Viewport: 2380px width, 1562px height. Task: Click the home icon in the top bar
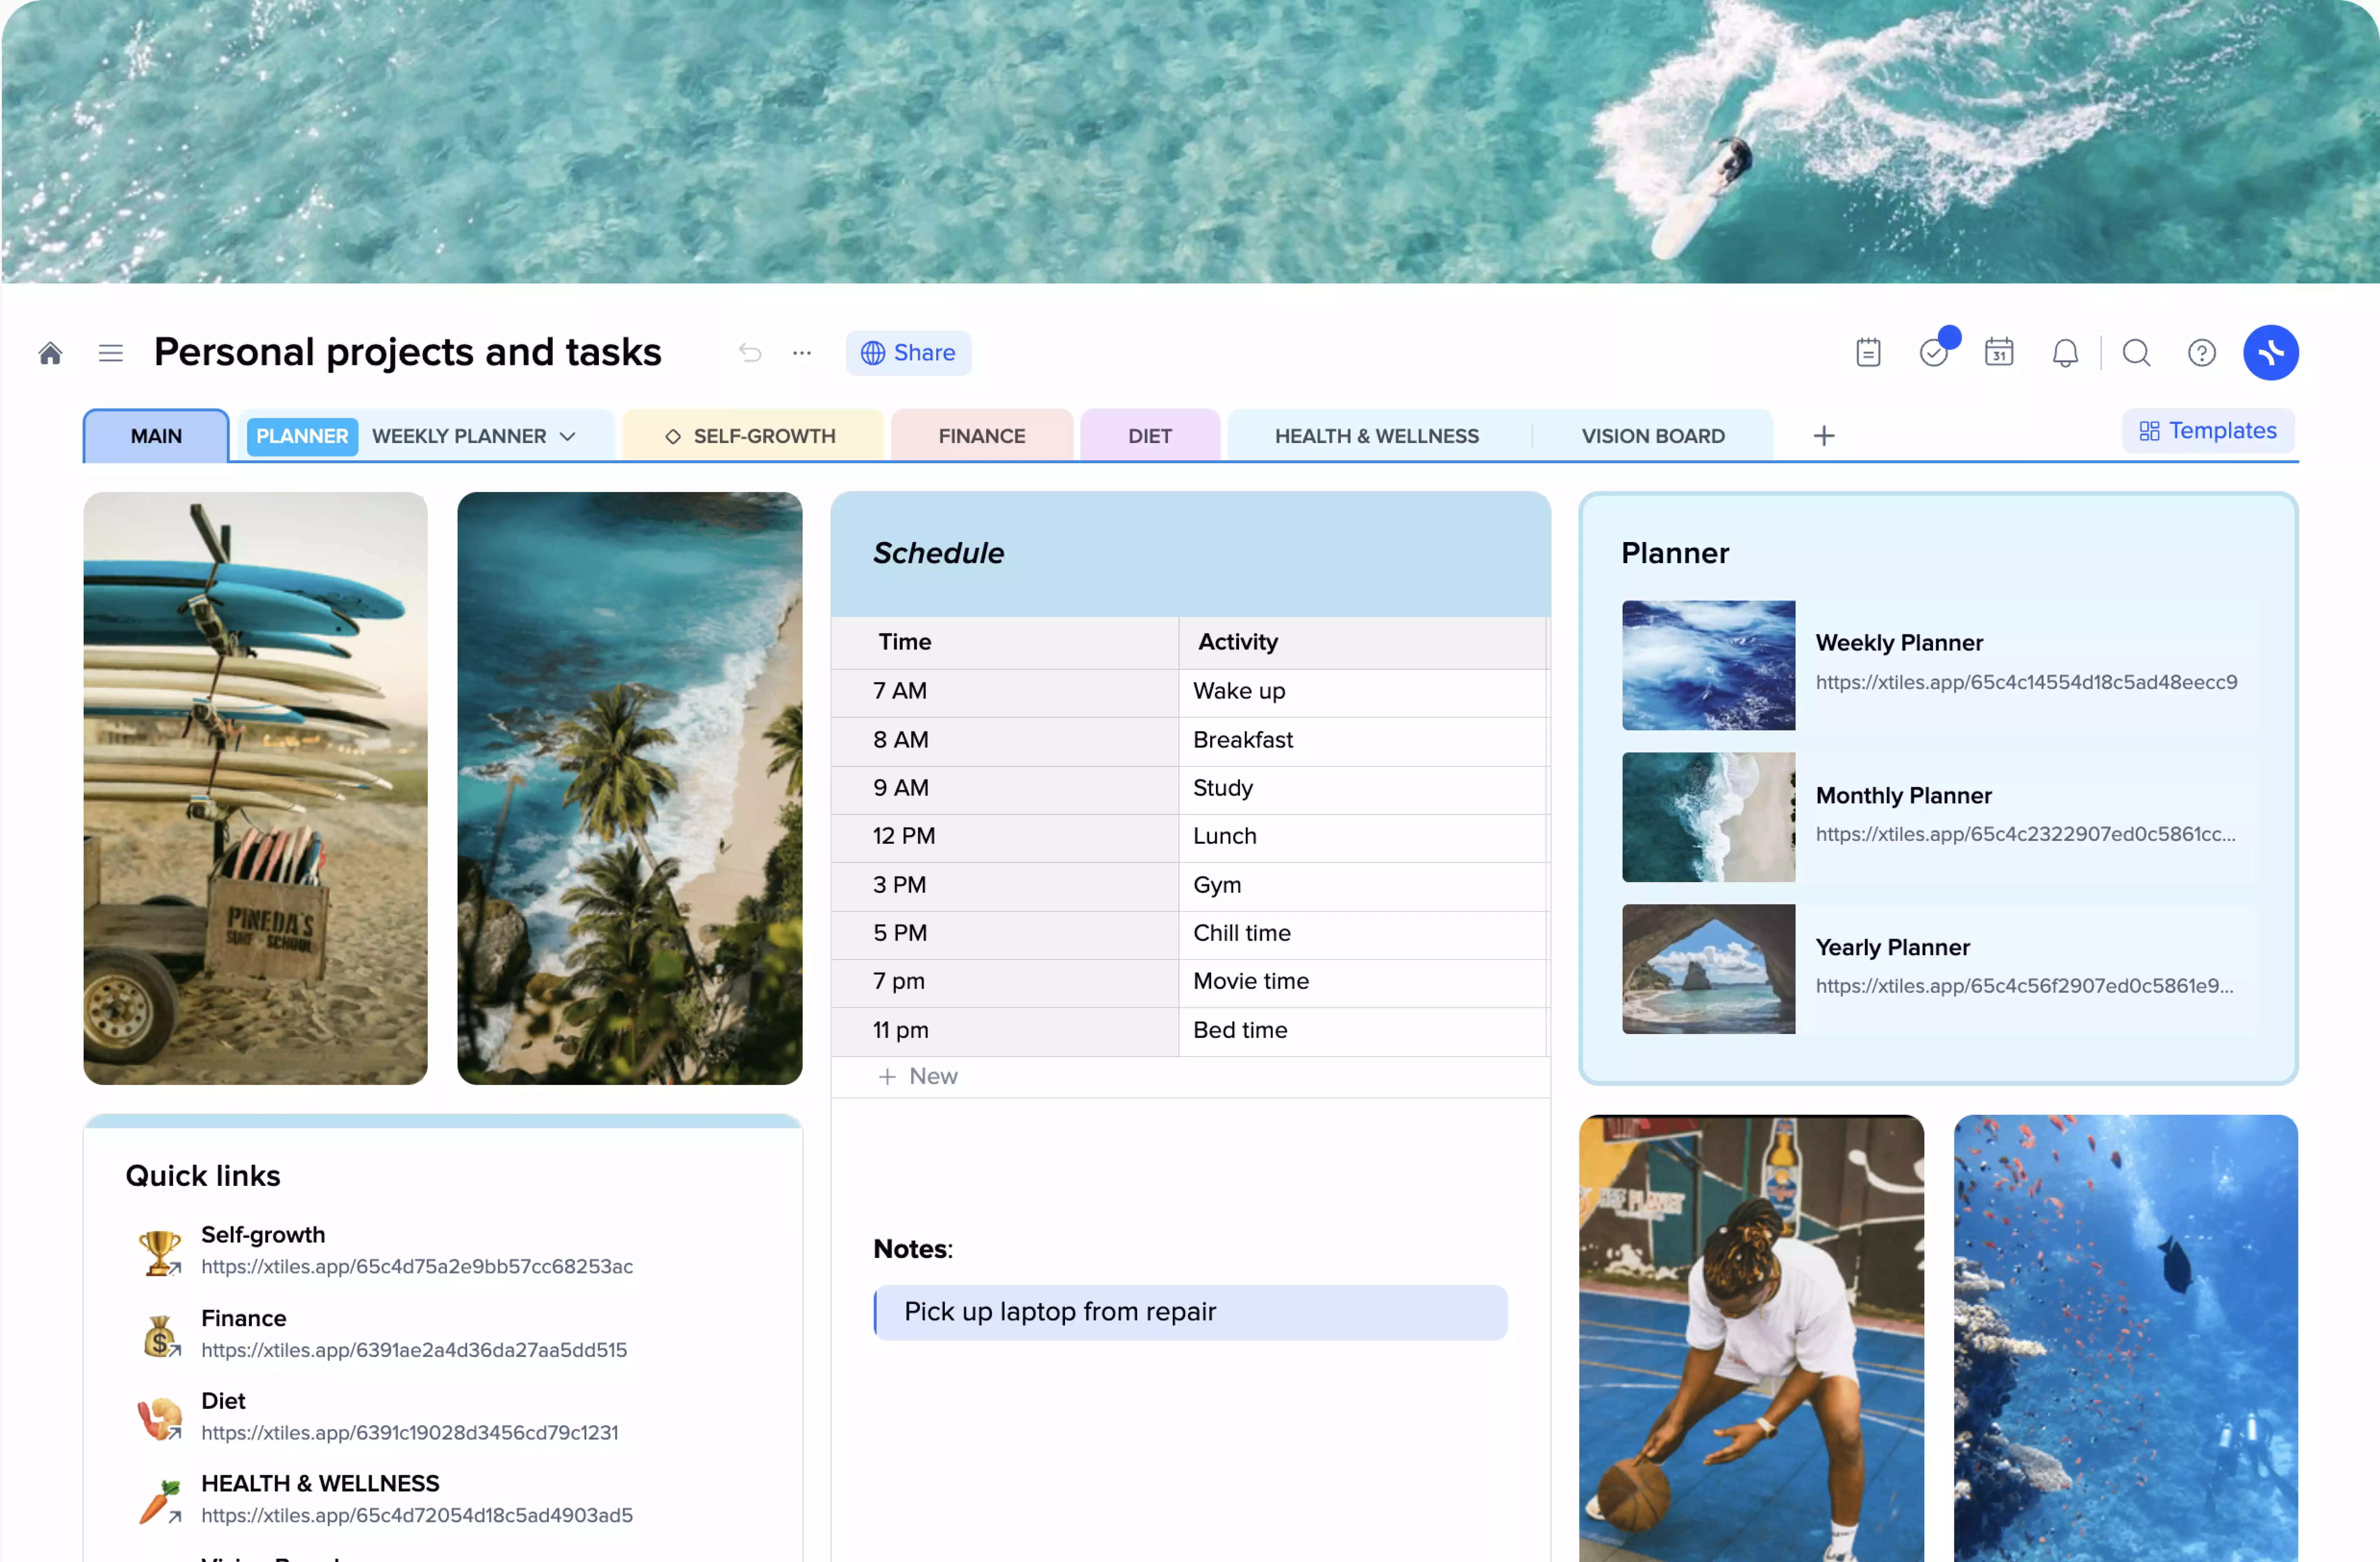point(50,352)
